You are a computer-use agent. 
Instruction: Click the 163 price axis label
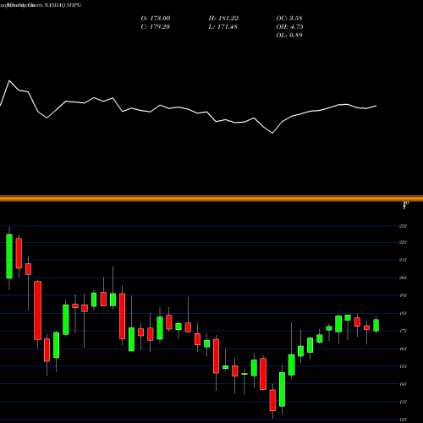click(403, 349)
